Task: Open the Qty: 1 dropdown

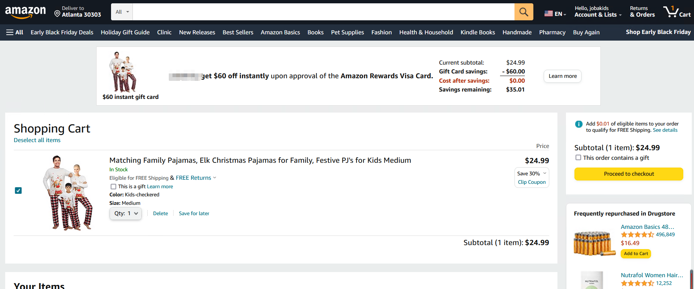Action: point(125,213)
